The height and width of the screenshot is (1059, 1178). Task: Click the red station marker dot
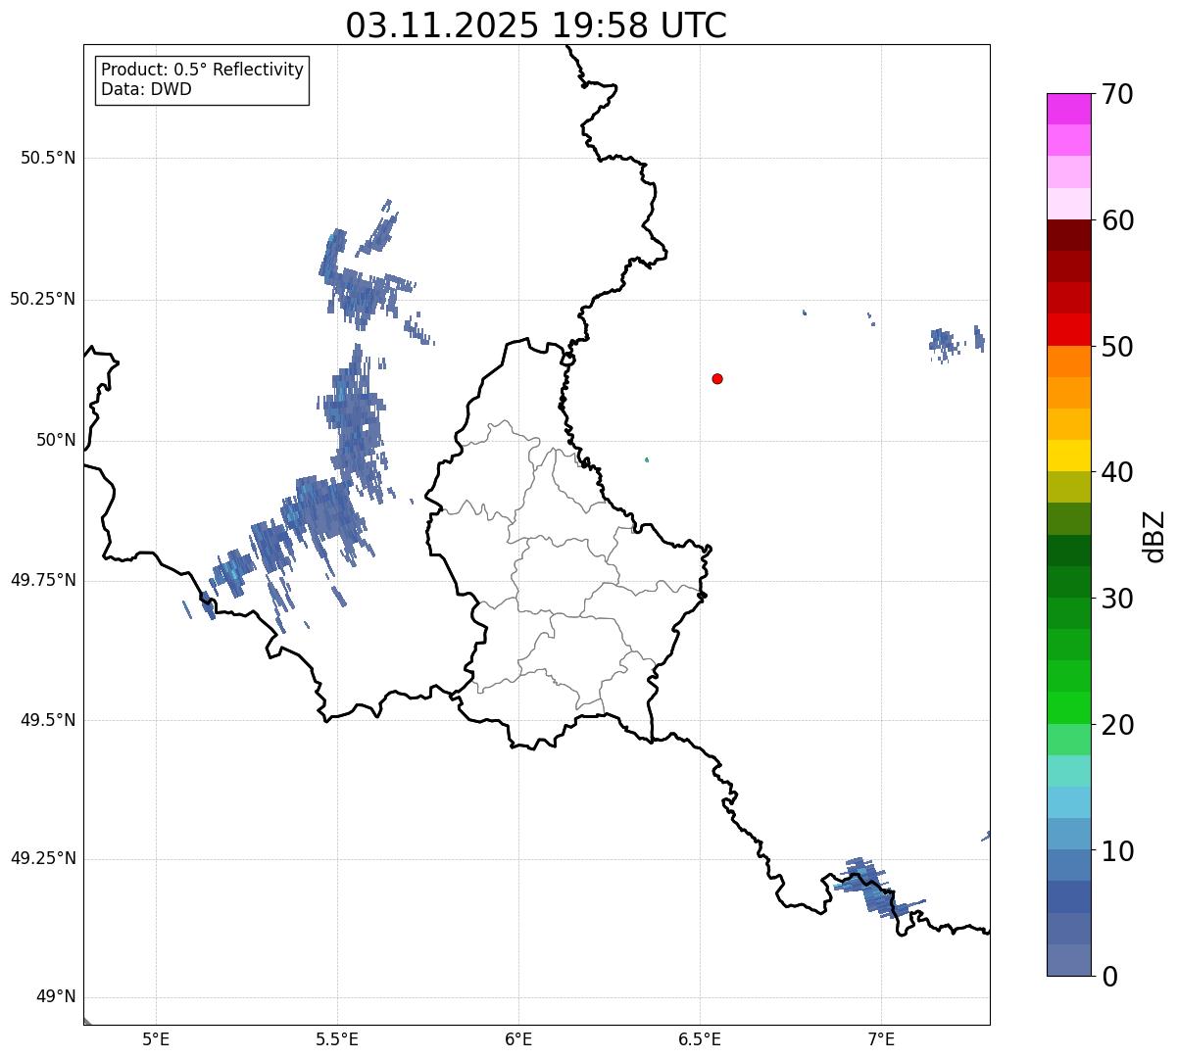click(x=717, y=378)
